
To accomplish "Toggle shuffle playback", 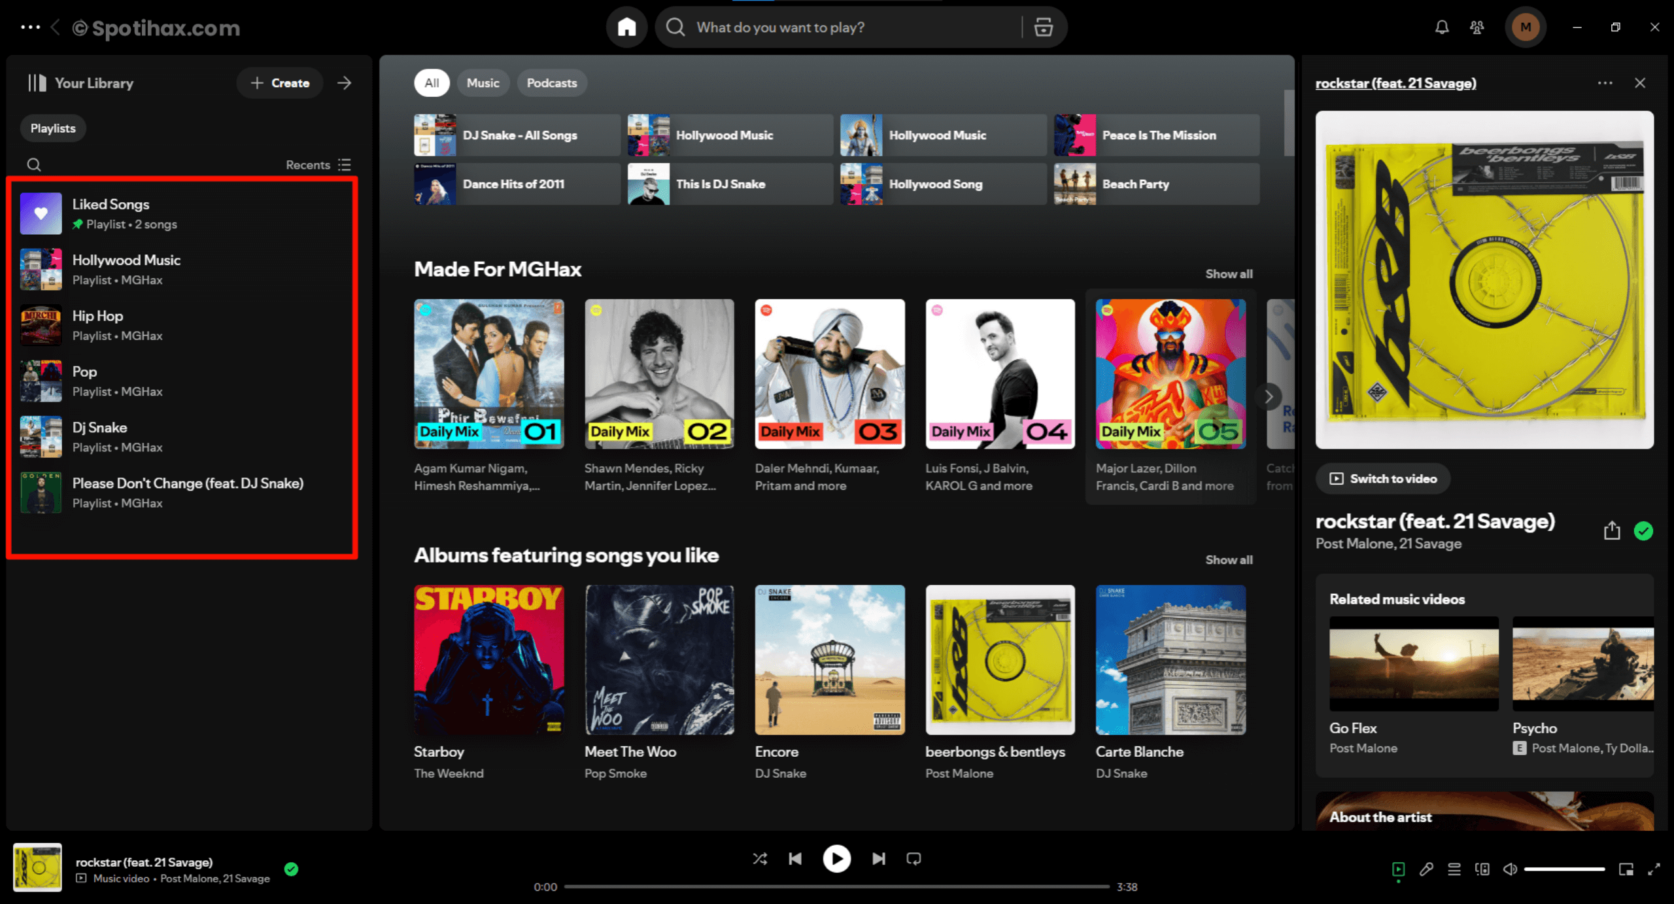I will 759,858.
